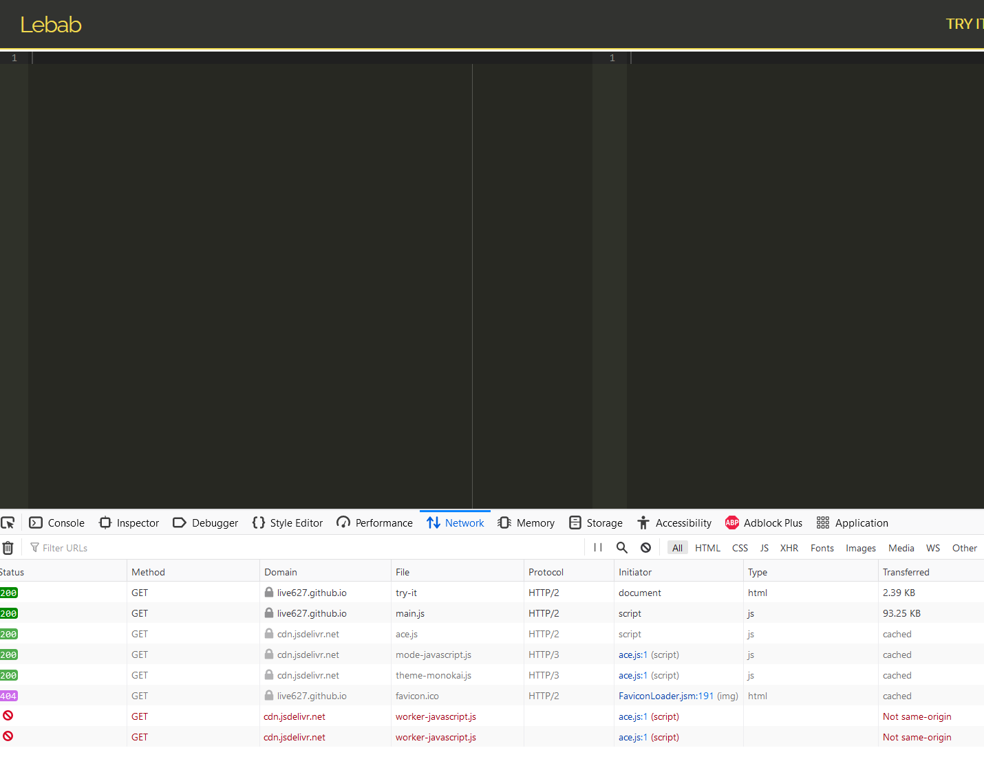984x759 pixels.
Task: Sort by the Transferred column header
Action: (x=931, y=572)
